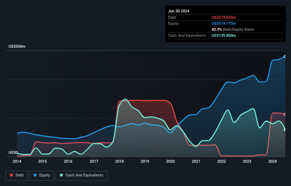
Task: Select the Equity end-point marker on chart
Action: [285, 57]
